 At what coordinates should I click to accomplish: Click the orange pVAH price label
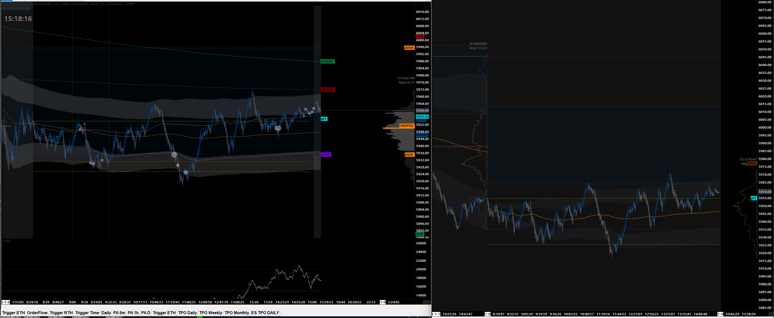pos(409,48)
